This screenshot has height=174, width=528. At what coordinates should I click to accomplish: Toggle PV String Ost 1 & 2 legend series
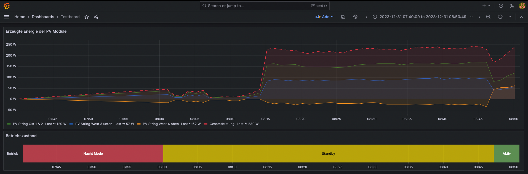[x=28, y=124]
